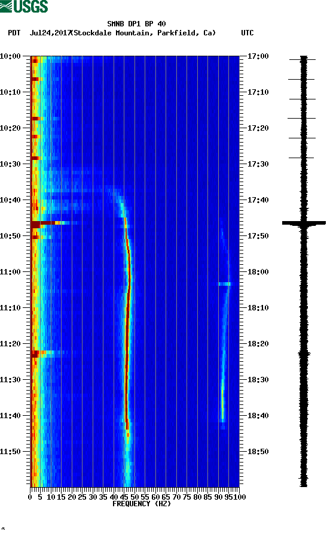Screen dimensions: 330x535
Task: Click the '11:30' PDT time label
Action: (x=10, y=380)
